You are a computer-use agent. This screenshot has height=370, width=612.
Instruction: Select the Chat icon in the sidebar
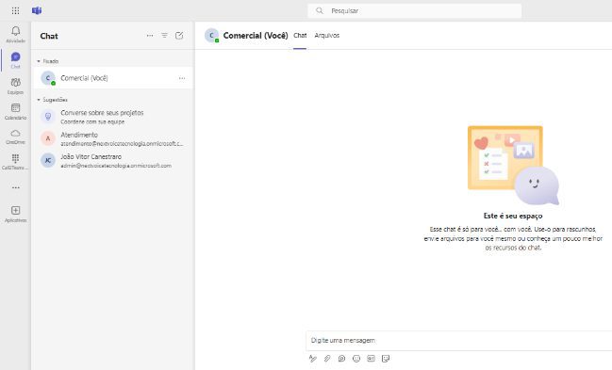(16, 60)
